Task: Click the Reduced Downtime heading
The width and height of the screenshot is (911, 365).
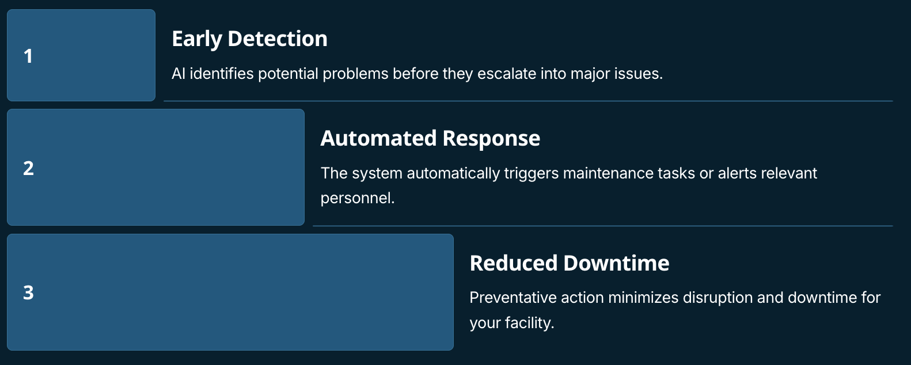Action: pyautogui.click(x=570, y=263)
